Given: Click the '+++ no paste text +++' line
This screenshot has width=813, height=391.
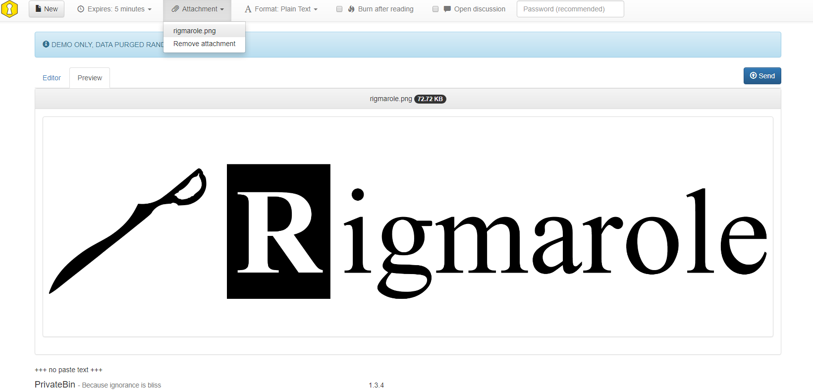Looking at the screenshot, I should pyautogui.click(x=68, y=370).
